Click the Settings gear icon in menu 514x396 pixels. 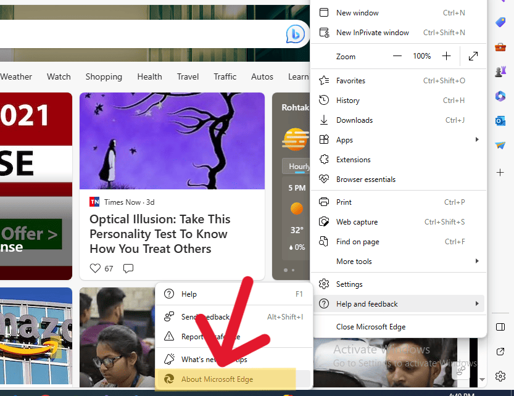(x=324, y=284)
